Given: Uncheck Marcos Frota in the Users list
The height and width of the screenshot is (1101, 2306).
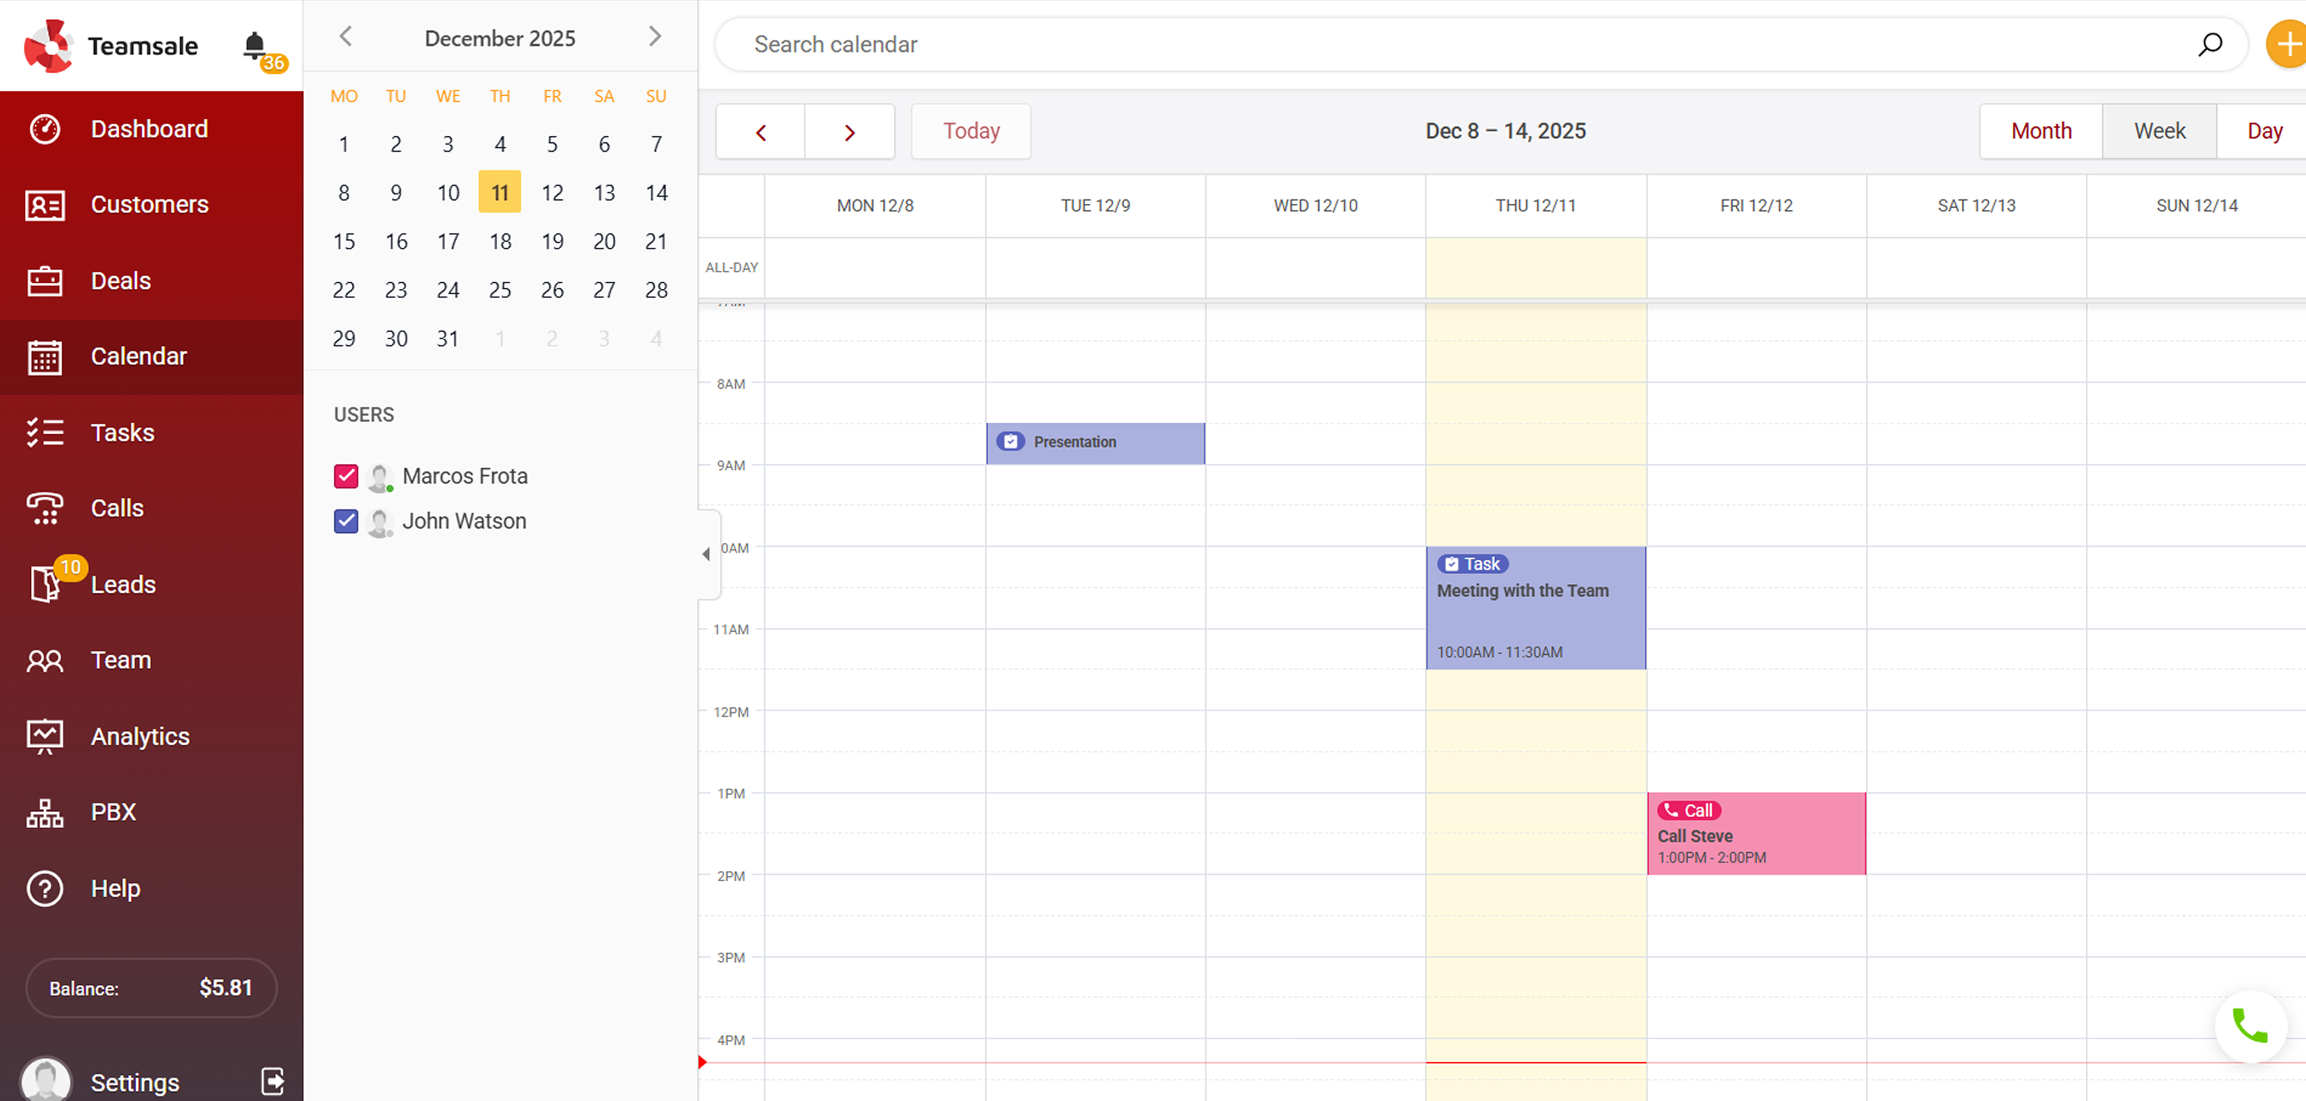Looking at the screenshot, I should 346,476.
